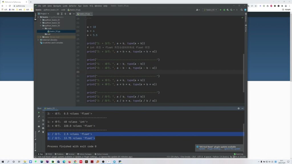This screenshot has width=292, height=164.
Task: Open the Refactor menu
Action: coord(73,6)
